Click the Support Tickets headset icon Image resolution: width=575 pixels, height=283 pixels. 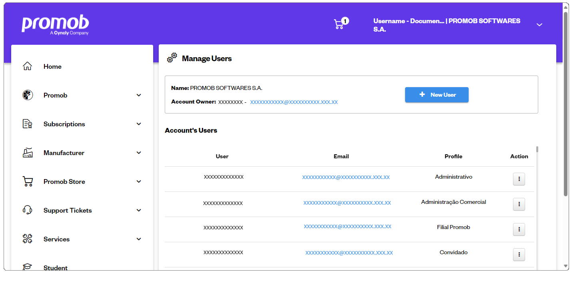(x=28, y=210)
